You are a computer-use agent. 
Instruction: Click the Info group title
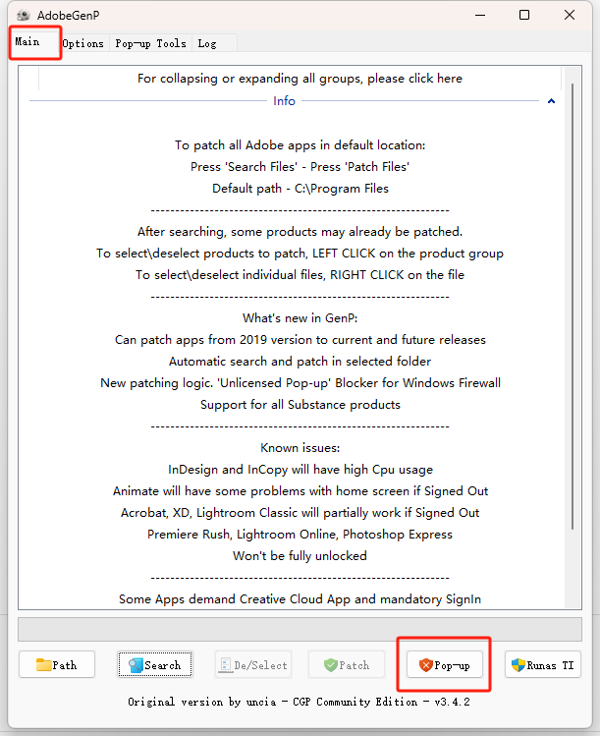(284, 101)
